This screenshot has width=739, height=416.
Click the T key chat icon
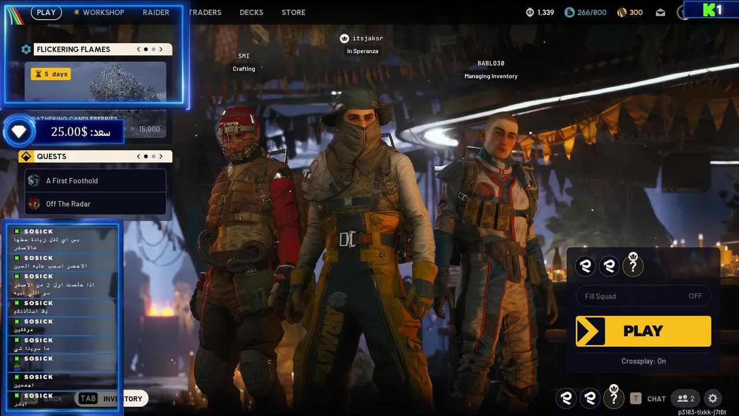tap(636, 398)
